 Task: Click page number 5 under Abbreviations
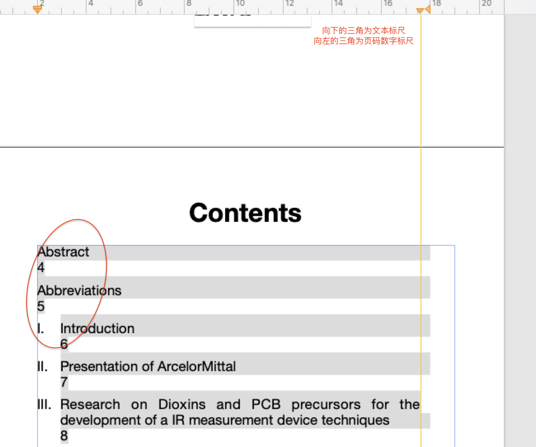(x=41, y=306)
